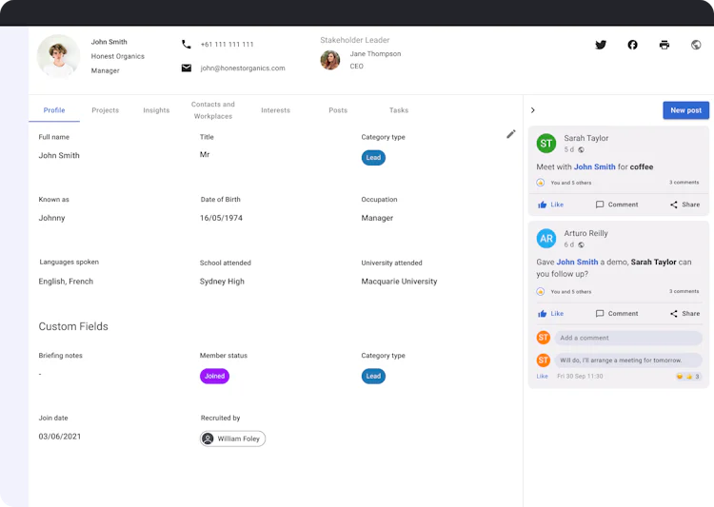Open the Insights tab
Image resolution: width=714 pixels, height=507 pixels.
pyautogui.click(x=156, y=110)
